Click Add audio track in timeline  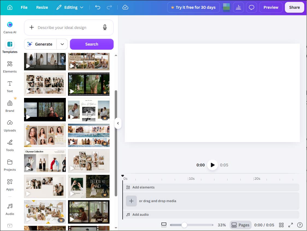pyautogui.click(x=211, y=215)
